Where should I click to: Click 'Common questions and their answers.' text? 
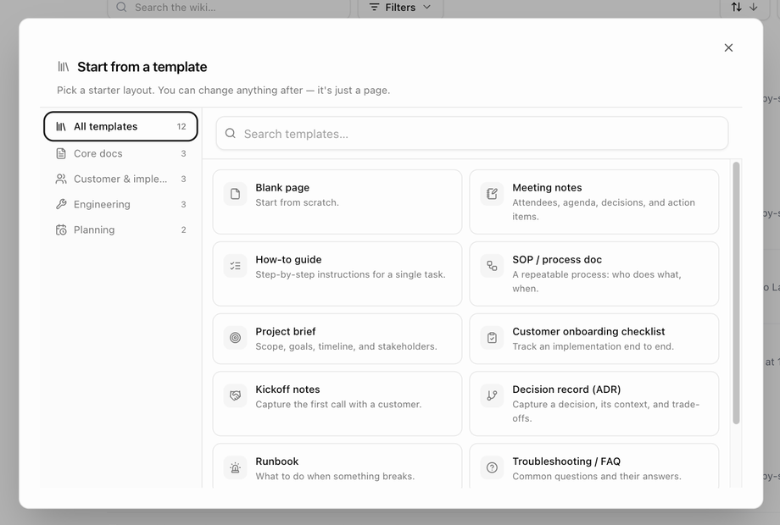click(x=596, y=477)
